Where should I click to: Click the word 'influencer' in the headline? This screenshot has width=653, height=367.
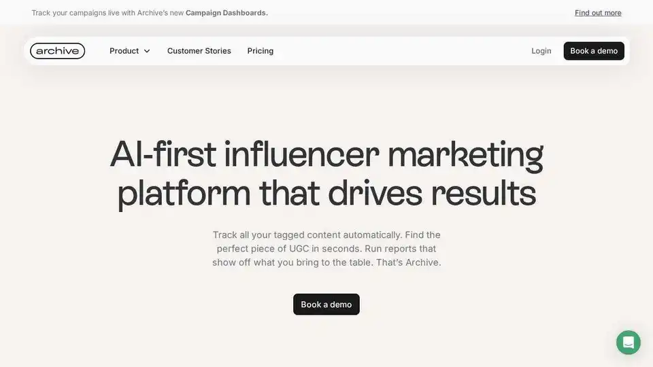[302, 154]
